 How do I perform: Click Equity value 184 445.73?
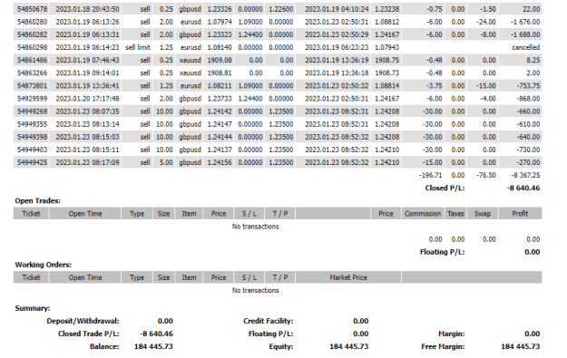pos(349,346)
